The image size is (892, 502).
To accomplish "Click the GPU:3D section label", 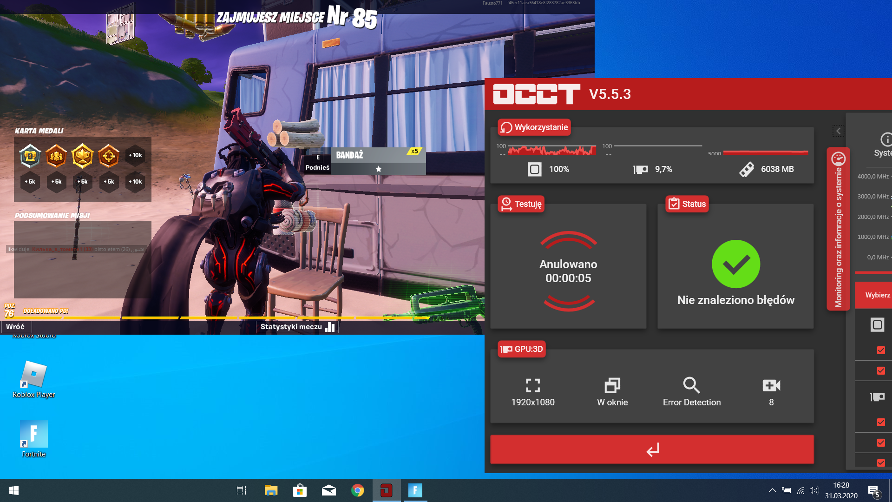I will (x=522, y=349).
